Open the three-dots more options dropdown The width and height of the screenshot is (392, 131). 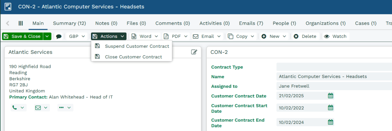pyautogui.click(x=65, y=108)
